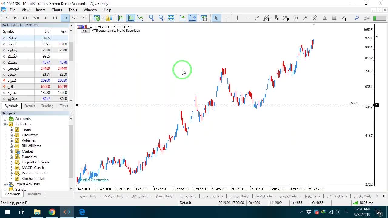Screen dimensions: 388x218
Task: Open Google Chrome from the taskbar
Action: [52, 212]
